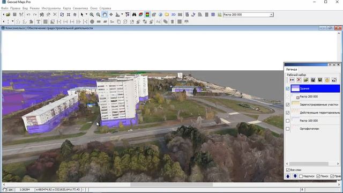
Task: Click the red layers stack icon
Action: point(140,14)
